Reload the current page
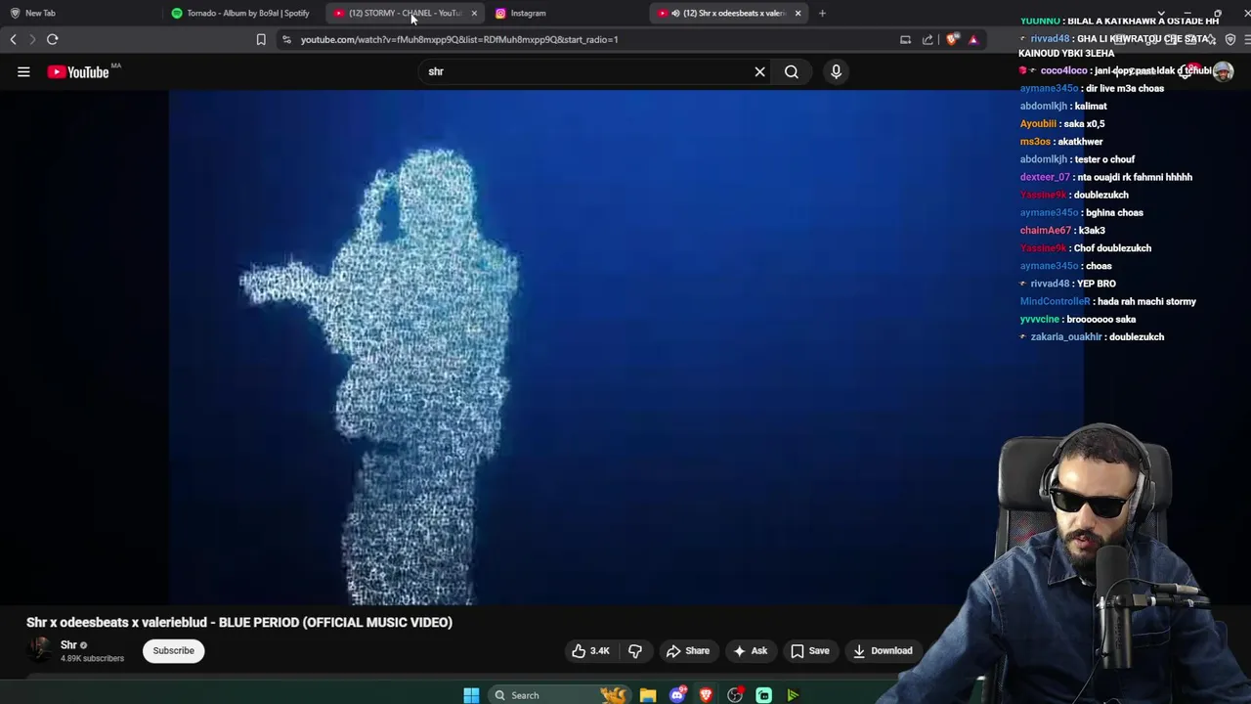The width and height of the screenshot is (1251, 704). (x=53, y=39)
